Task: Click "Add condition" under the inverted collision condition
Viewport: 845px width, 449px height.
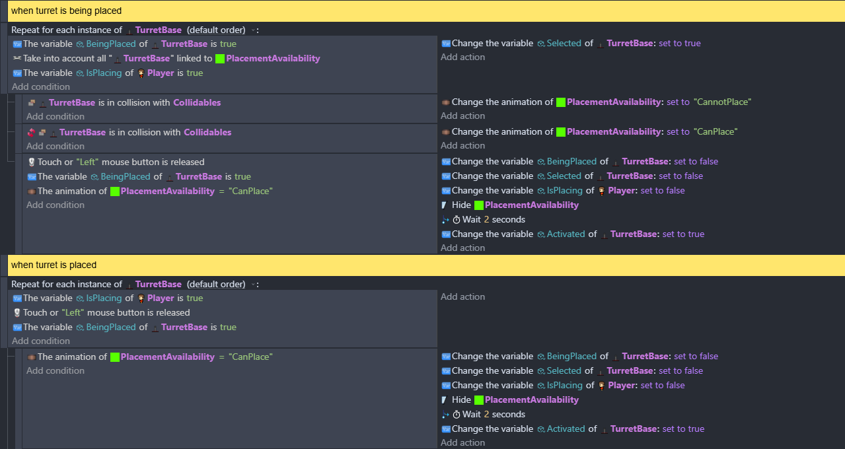Action: 55,146
